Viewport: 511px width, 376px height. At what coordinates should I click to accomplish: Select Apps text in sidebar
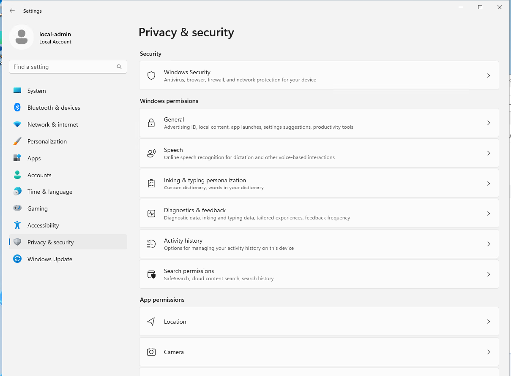(x=34, y=158)
